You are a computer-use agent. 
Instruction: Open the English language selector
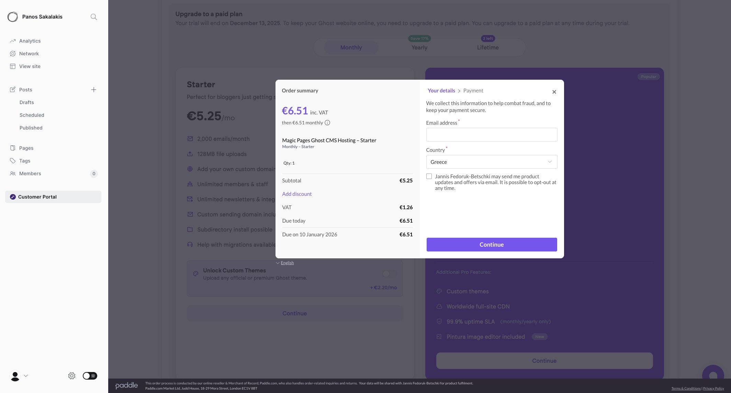pyautogui.click(x=286, y=263)
